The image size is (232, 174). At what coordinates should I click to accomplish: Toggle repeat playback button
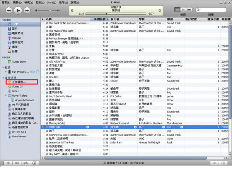[x=26, y=163]
